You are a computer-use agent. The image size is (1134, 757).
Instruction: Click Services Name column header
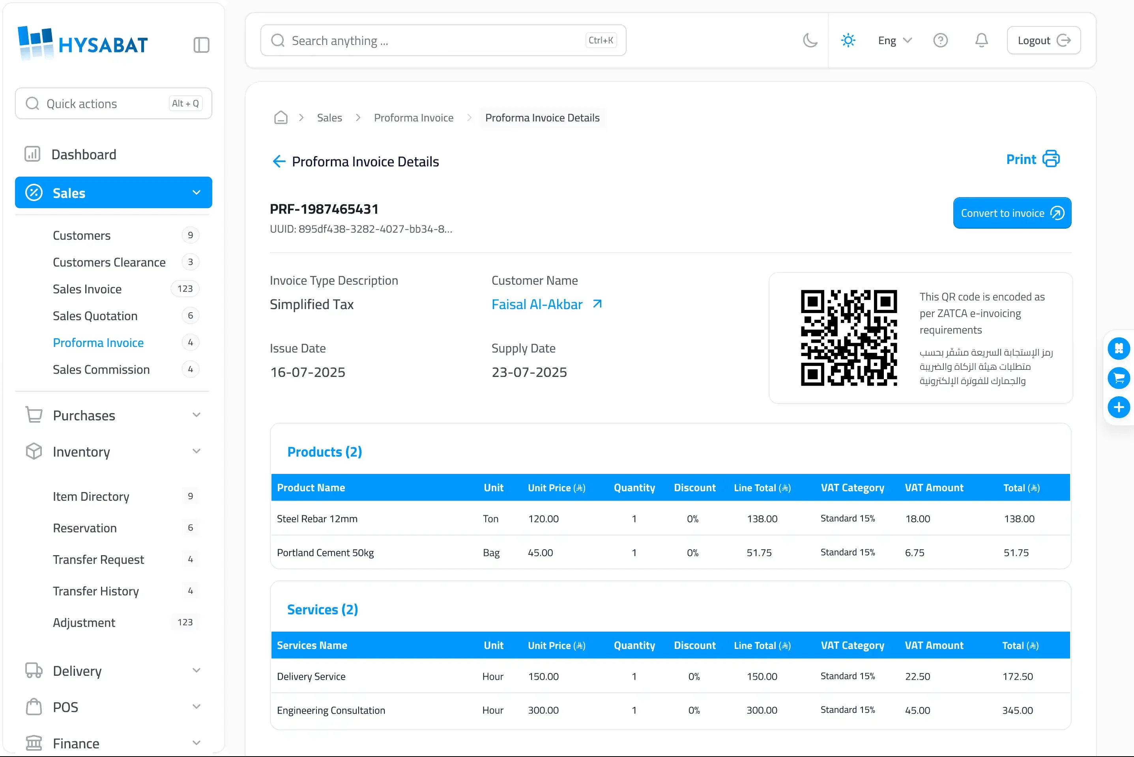click(312, 645)
